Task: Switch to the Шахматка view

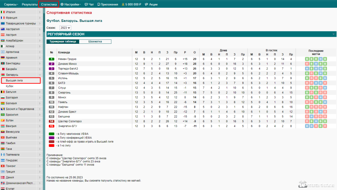Action: tap(95, 41)
